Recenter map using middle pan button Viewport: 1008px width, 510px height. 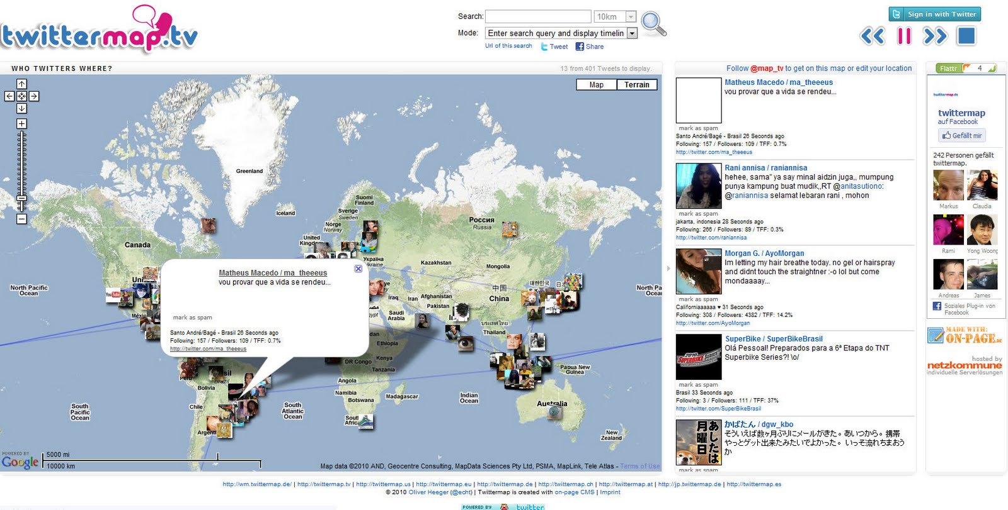click(21, 96)
